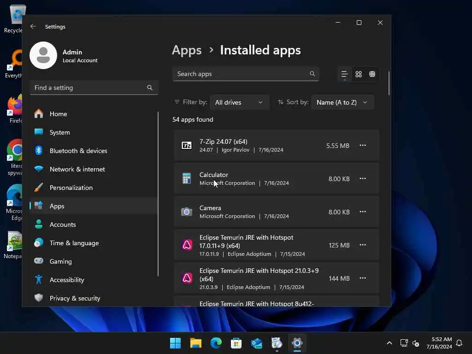The width and height of the screenshot is (472, 354).
Task: Select Apps in the sidebar
Action: coord(94,206)
